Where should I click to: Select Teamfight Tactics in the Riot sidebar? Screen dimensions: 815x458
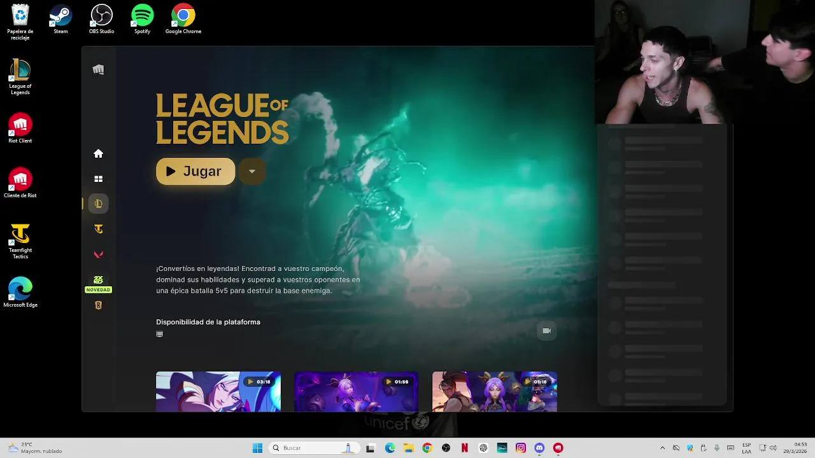click(98, 229)
